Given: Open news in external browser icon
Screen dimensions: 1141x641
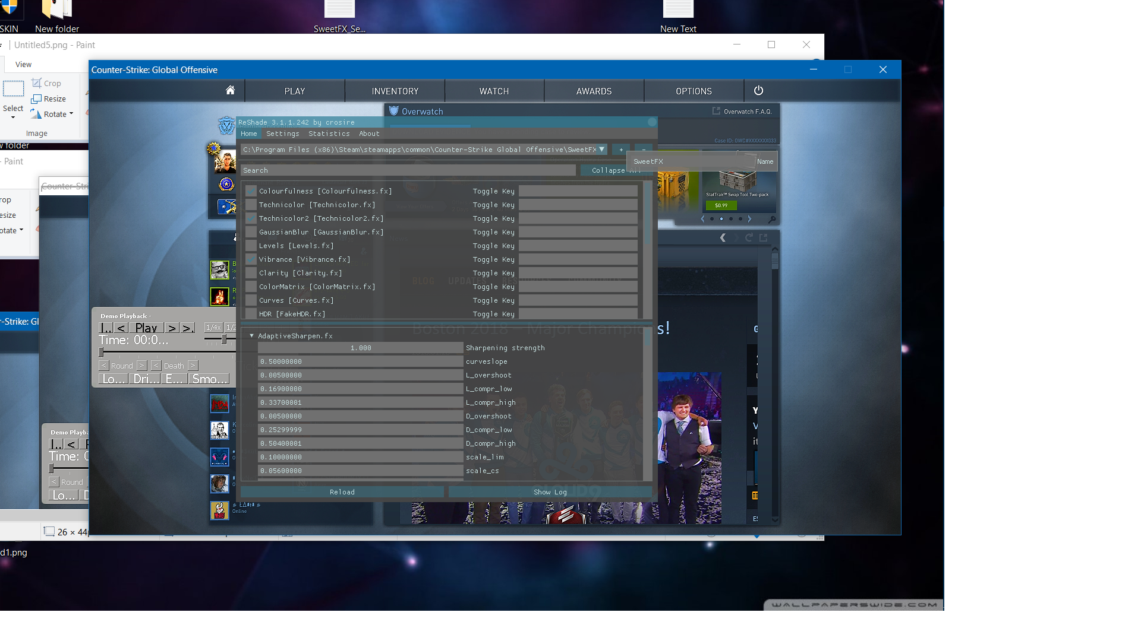Looking at the screenshot, I should 764,237.
